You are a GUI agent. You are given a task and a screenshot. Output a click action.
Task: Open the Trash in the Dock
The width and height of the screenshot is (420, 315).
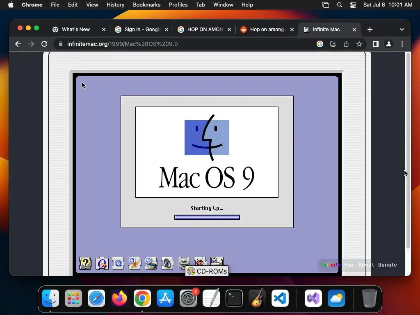pyautogui.click(x=370, y=298)
